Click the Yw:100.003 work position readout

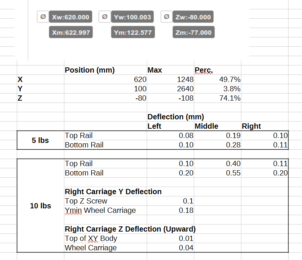132,17
